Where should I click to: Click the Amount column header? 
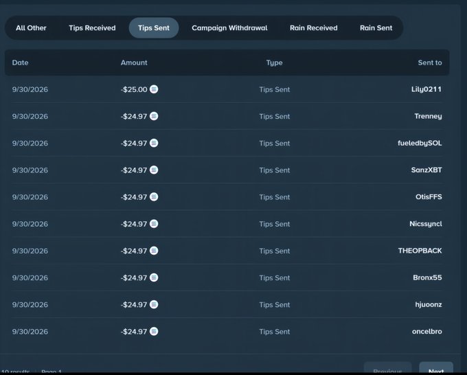134,62
